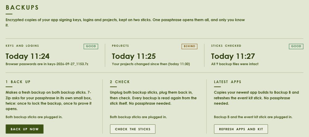
Task: Click the All 9 backup files intact note
Action: click(235, 64)
